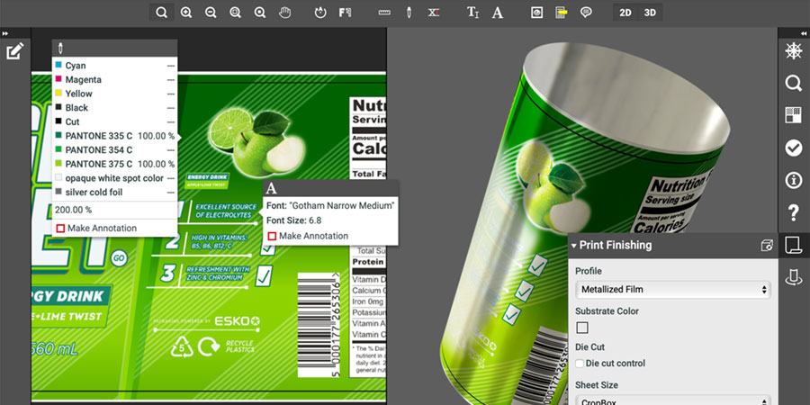Select PANTONE 354 C in the ink list
The image size is (810, 405).
tap(99, 150)
